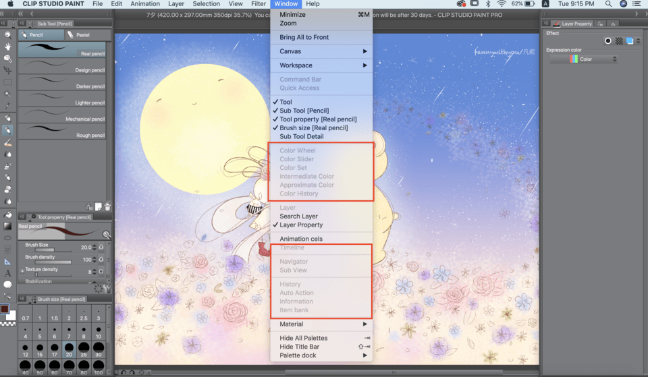Open the Expression color dropdown
The width and height of the screenshot is (648, 377).
pyautogui.click(x=584, y=59)
